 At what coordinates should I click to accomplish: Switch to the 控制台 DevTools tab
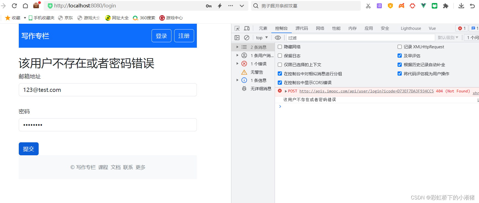(281, 28)
